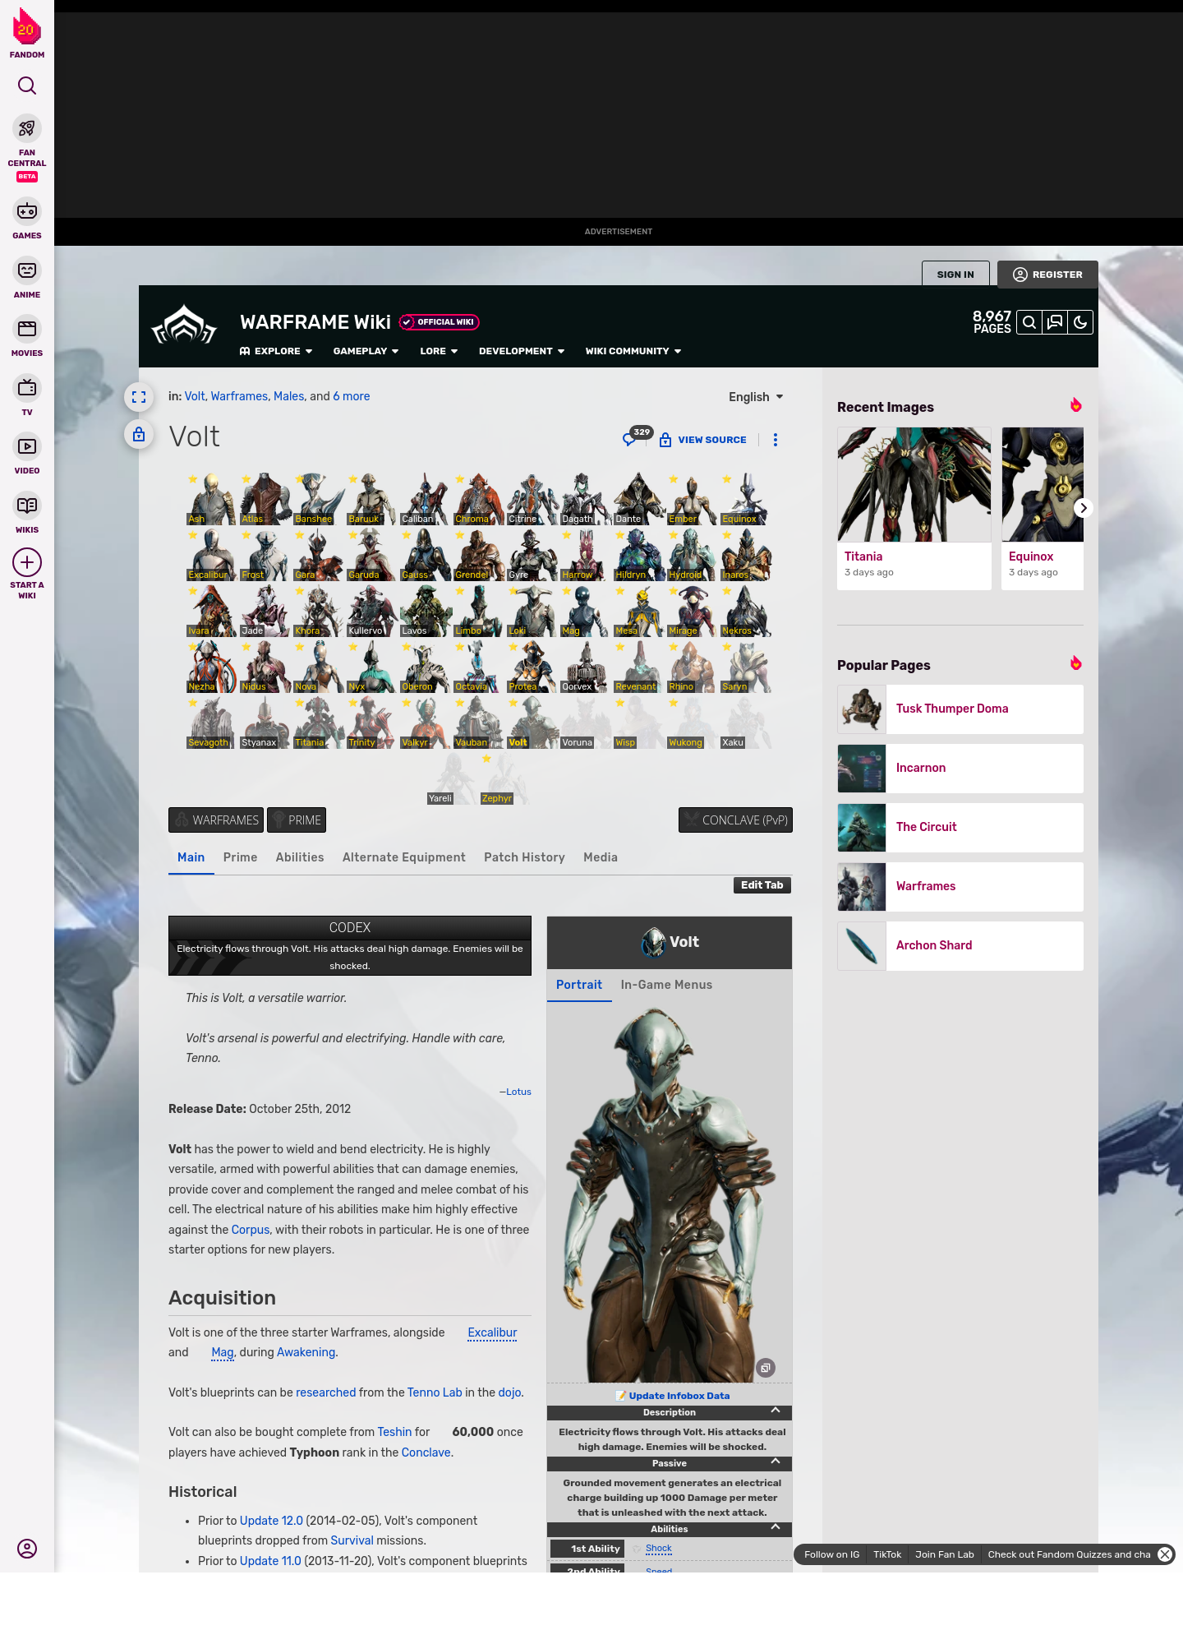Image resolution: width=1183 pixels, height=1644 pixels.
Task: Open the Games controller icon
Action: click(x=27, y=212)
